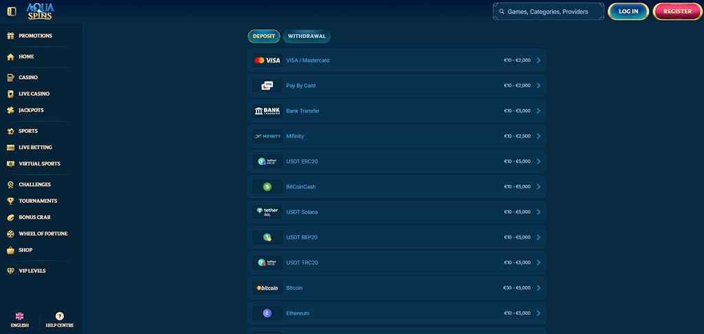Click the Pay By Card logo
Screen dimensions: 704x334
coord(267,85)
